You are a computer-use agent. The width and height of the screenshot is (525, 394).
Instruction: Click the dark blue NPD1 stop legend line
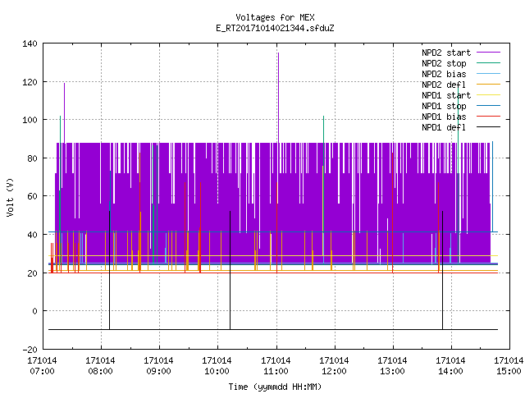[489, 106]
